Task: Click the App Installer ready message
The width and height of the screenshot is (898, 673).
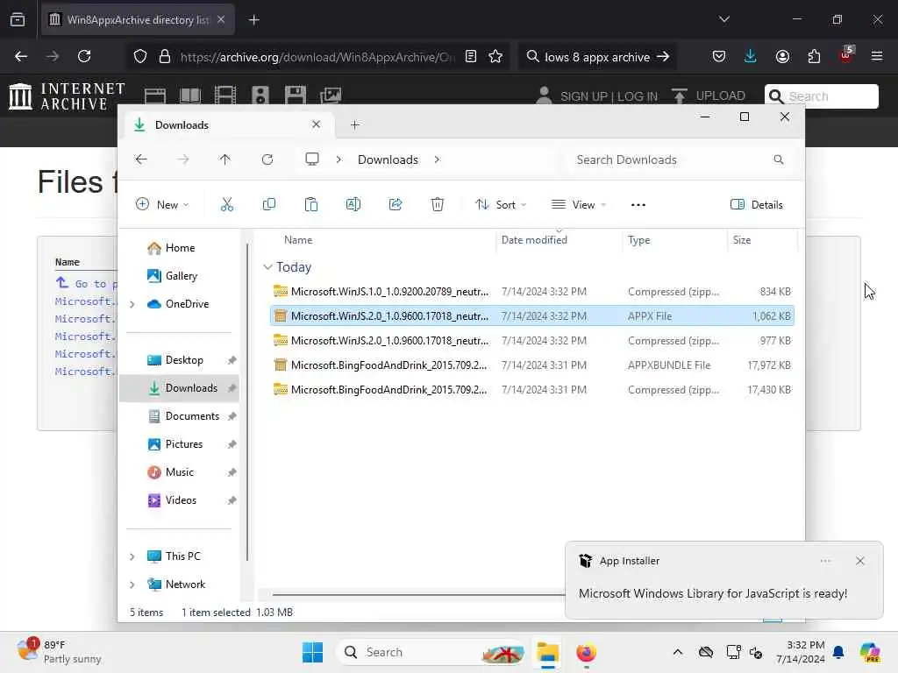Action: [712, 593]
